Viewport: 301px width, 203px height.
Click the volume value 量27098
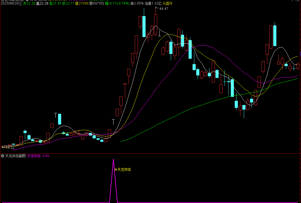tap(82, 3)
